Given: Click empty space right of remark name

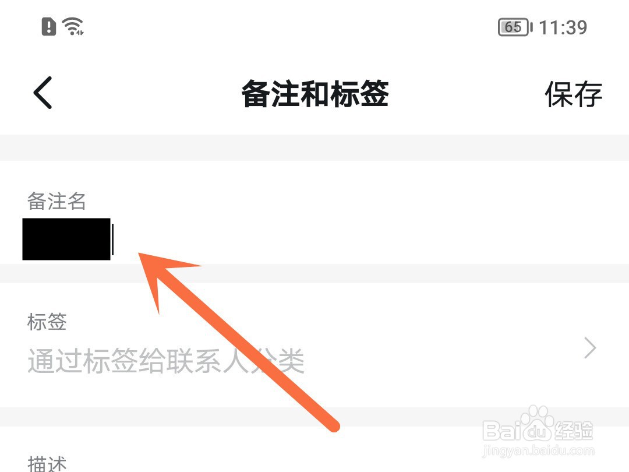Looking at the screenshot, I should [x=369, y=239].
